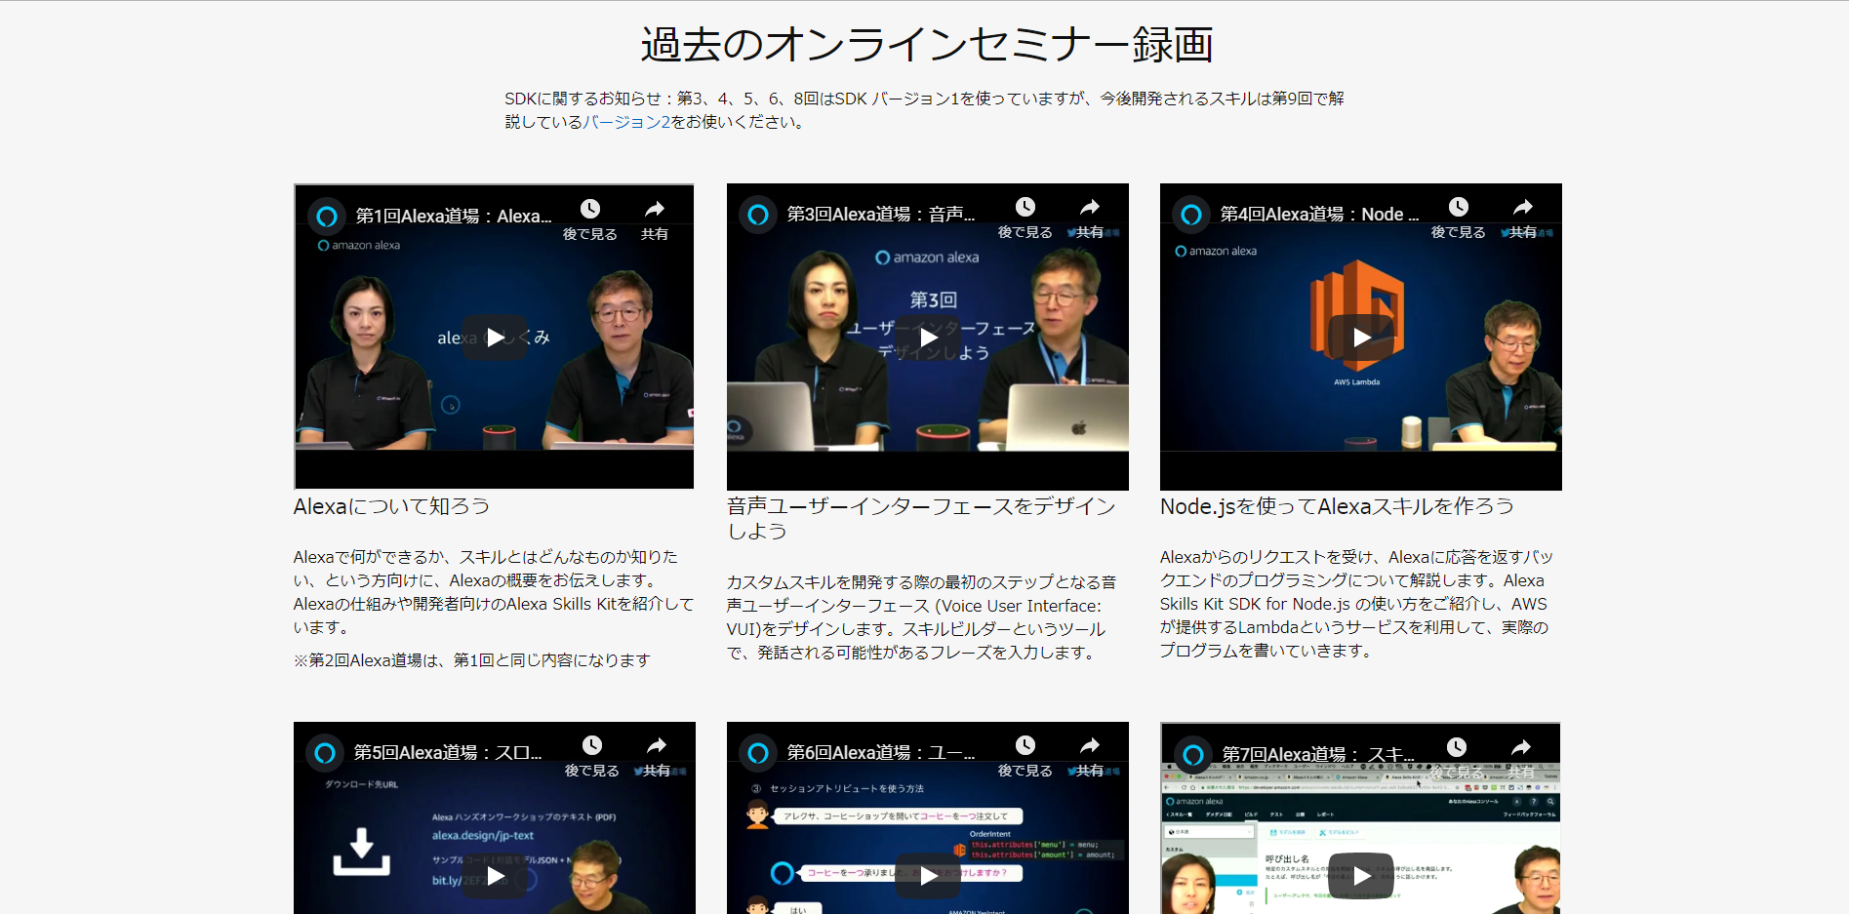1849x914 pixels.
Task: Click the Alexa channel logo on 第1回 video
Action: [x=327, y=216]
